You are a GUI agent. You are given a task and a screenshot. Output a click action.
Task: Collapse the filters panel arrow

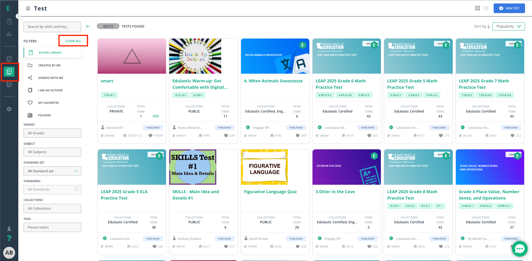pyautogui.click(x=88, y=26)
